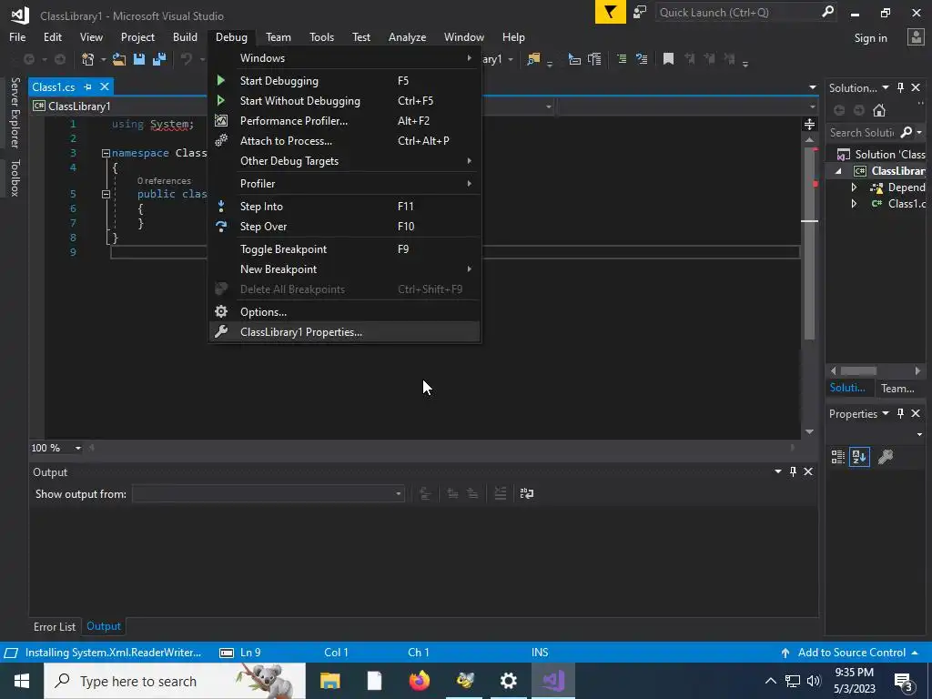Collapse the ClassLibrary1 project node
Screen dimensions: 932x699
click(x=838, y=171)
